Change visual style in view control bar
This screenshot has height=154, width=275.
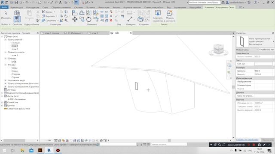click(59, 140)
